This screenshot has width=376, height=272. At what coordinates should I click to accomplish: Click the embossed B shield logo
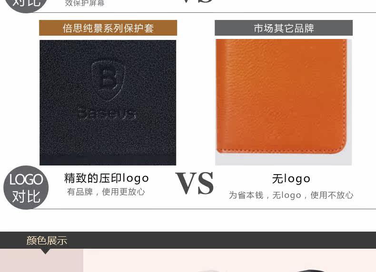(x=109, y=80)
